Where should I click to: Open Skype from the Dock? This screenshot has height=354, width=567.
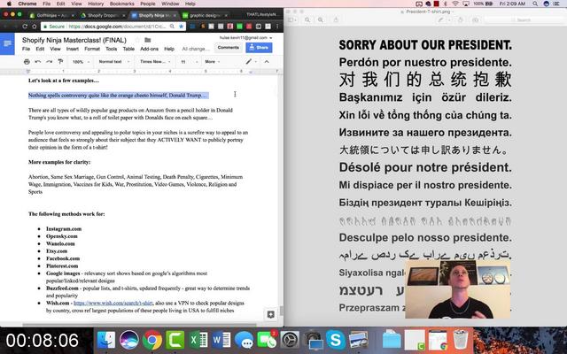click(336, 341)
